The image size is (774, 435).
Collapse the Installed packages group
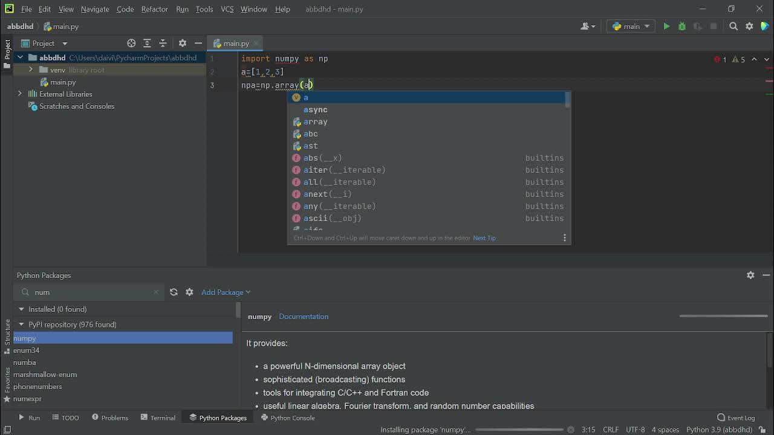click(x=21, y=309)
